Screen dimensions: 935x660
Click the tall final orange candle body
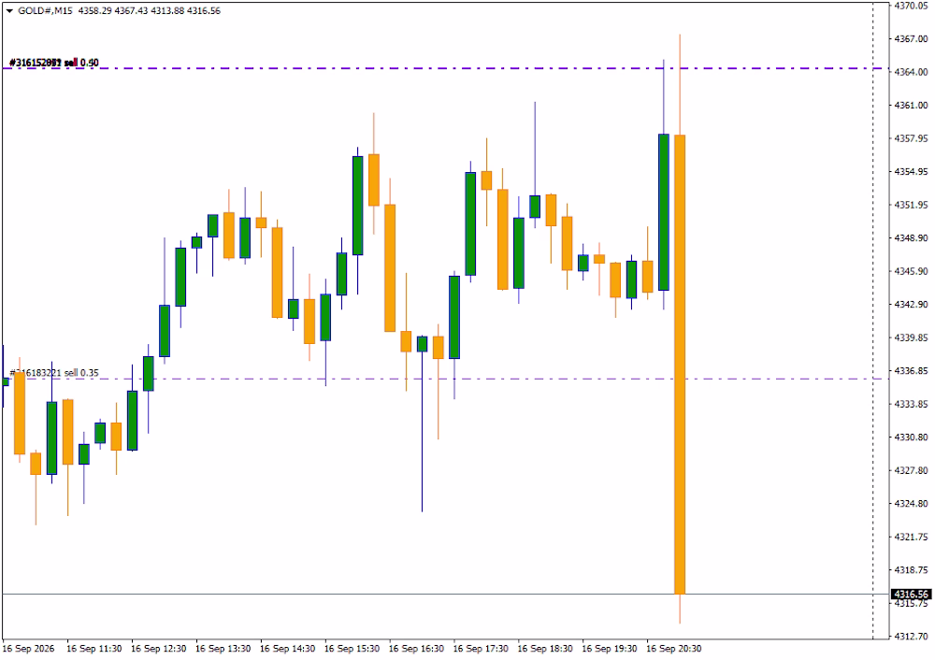click(680, 365)
